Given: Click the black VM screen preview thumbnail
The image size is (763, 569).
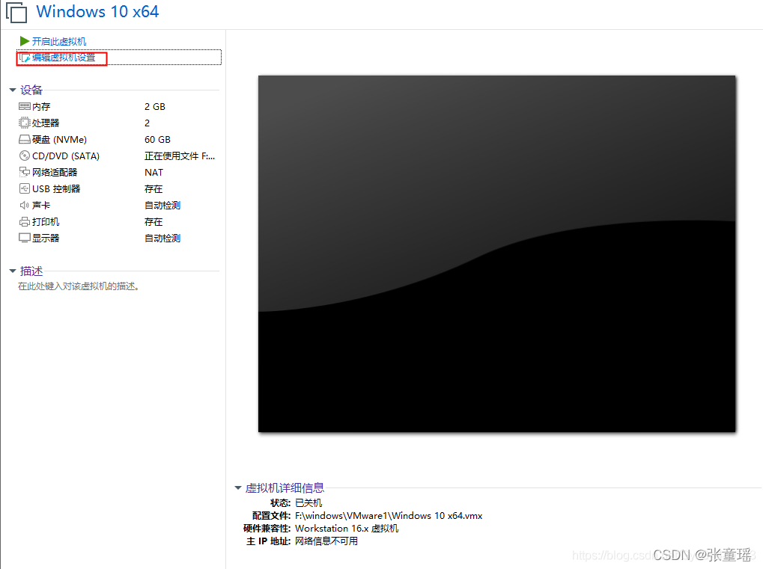Looking at the screenshot, I should click(497, 253).
